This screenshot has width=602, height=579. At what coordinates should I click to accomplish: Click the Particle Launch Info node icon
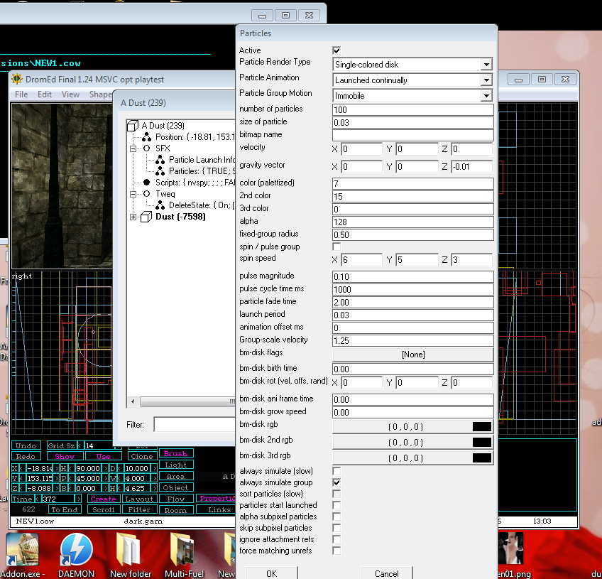click(x=160, y=160)
